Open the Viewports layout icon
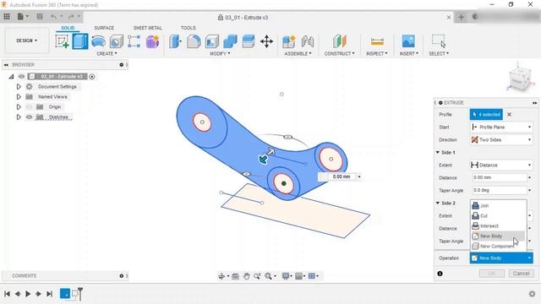This screenshot has width=541, height=304. point(313,276)
